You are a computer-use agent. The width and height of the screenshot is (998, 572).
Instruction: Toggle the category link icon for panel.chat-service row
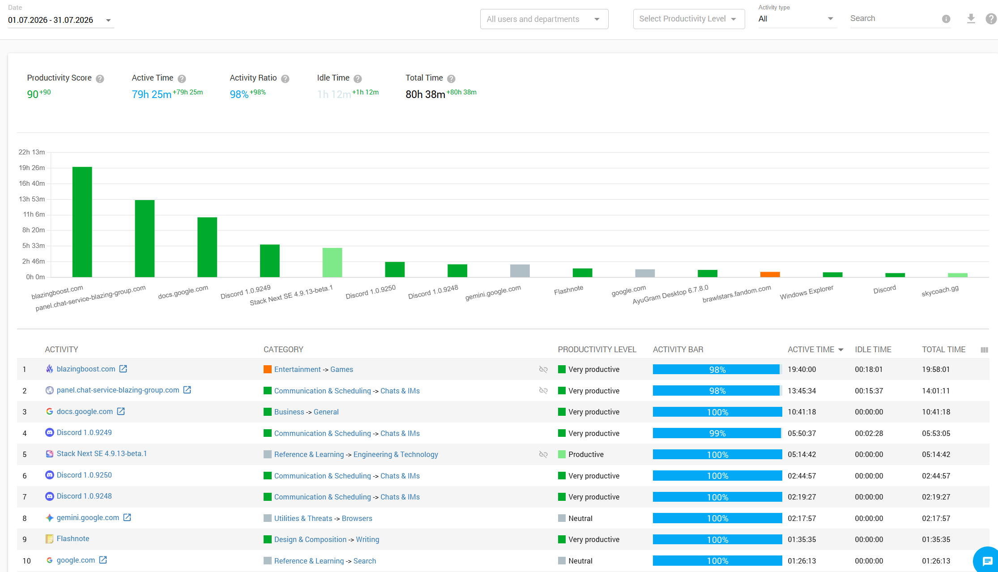point(543,391)
